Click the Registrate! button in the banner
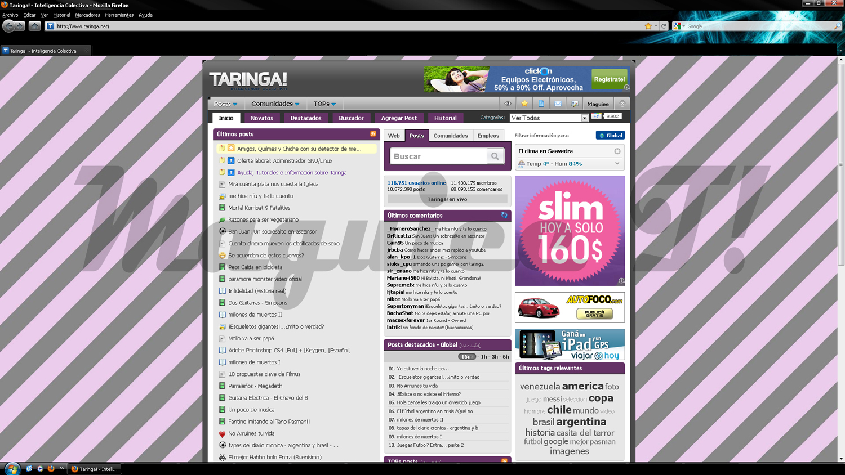The image size is (845, 475). click(x=610, y=79)
